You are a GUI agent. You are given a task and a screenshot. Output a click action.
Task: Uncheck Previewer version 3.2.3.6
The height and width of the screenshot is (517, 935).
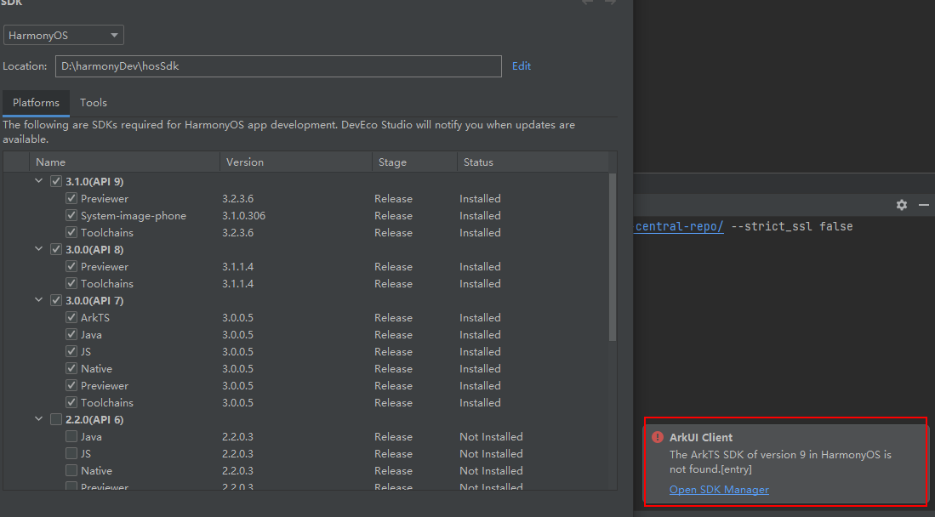click(x=71, y=199)
